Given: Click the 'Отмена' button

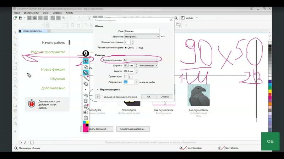Looking at the screenshot, I should coord(164,96).
